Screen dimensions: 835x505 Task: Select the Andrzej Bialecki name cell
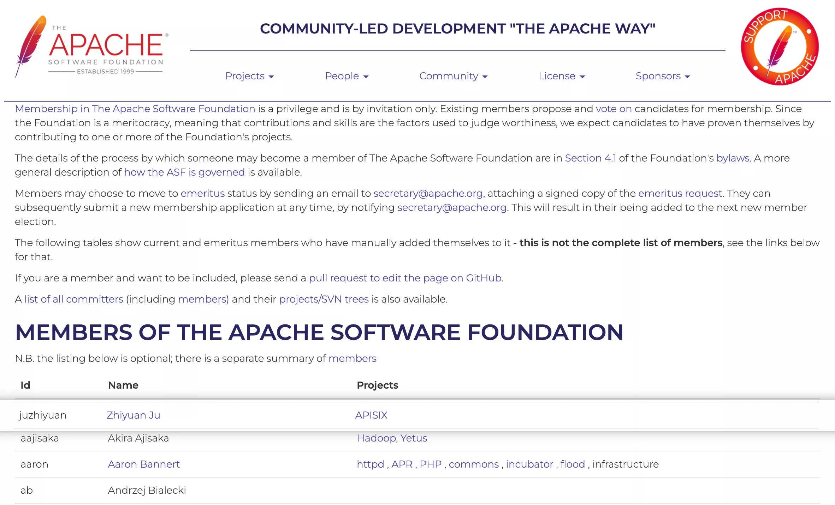pyautogui.click(x=147, y=490)
